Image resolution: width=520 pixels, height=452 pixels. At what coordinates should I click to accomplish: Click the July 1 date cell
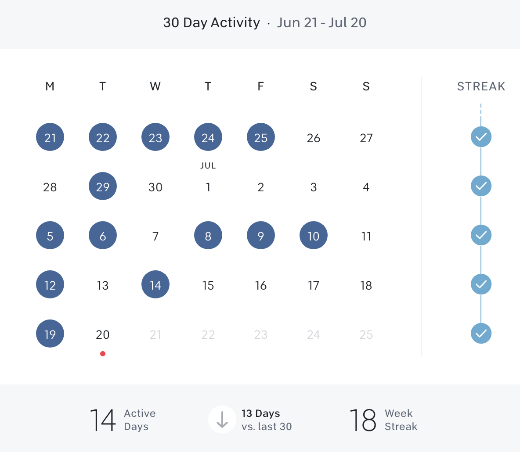point(208,187)
